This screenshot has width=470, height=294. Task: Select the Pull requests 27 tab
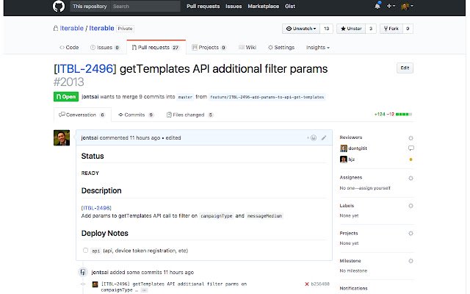pyautogui.click(x=156, y=47)
